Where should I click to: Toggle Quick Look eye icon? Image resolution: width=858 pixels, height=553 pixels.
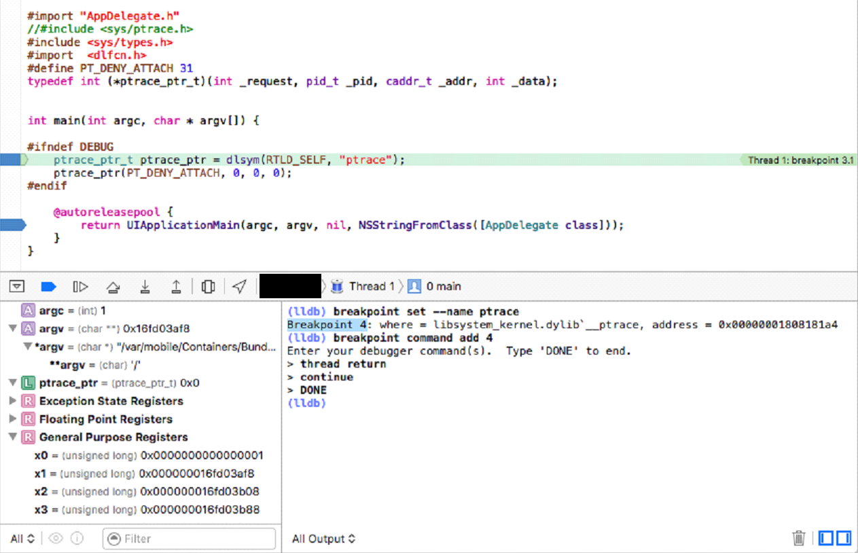pos(56,539)
